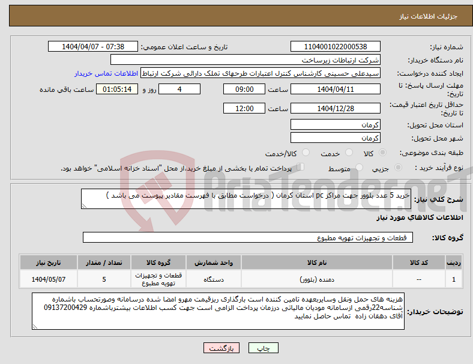Viewport: 473px width, 364px height.
Task: Click the چاپ (print) button
Action: click(263, 348)
